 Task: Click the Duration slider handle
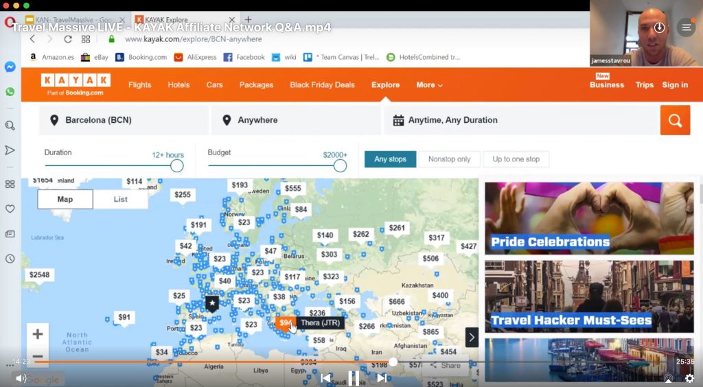coord(176,166)
